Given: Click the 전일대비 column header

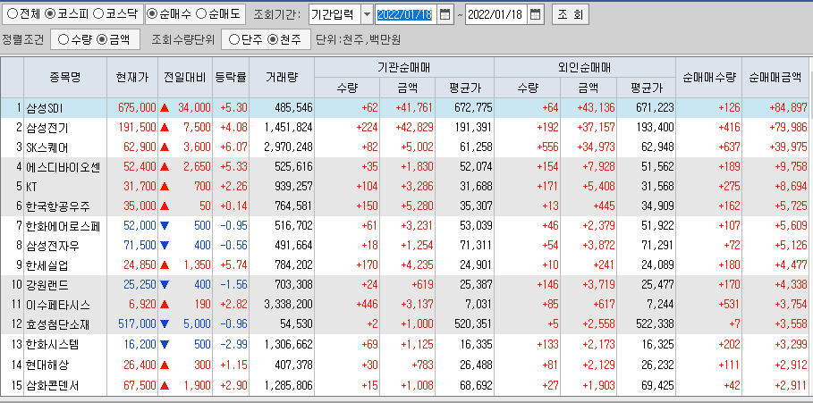Looking at the screenshot, I should click(x=185, y=78).
